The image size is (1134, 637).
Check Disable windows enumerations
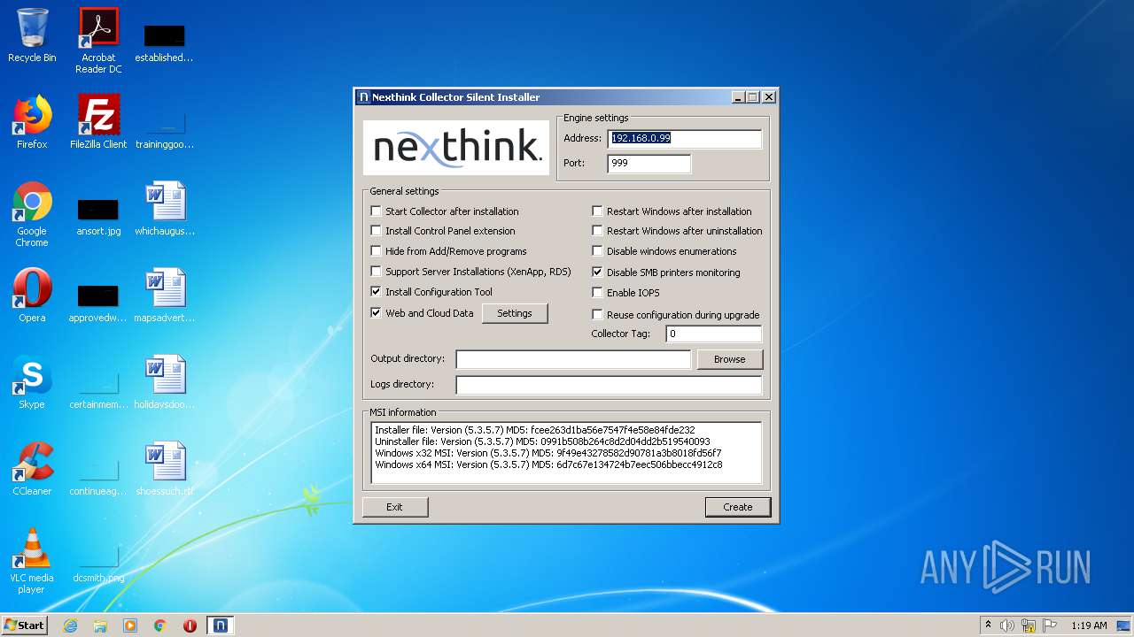click(x=598, y=251)
